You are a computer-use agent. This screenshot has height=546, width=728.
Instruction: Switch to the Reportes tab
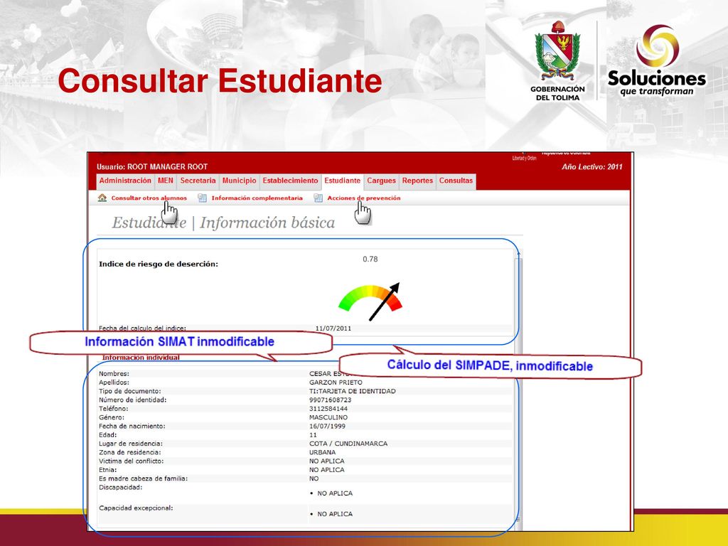click(x=417, y=181)
